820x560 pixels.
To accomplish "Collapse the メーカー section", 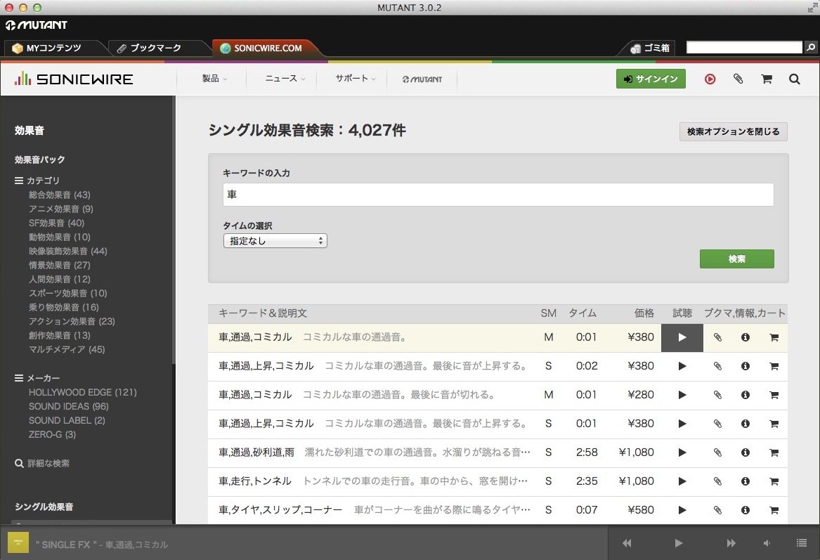I will coord(37,378).
